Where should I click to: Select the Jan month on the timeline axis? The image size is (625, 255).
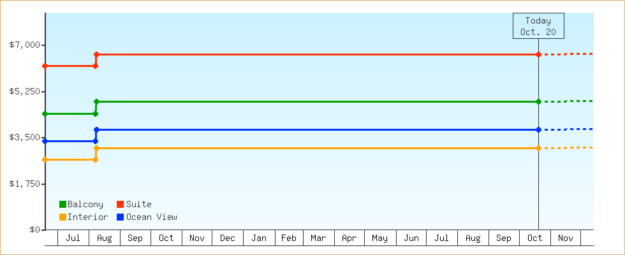tap(259, 238)
